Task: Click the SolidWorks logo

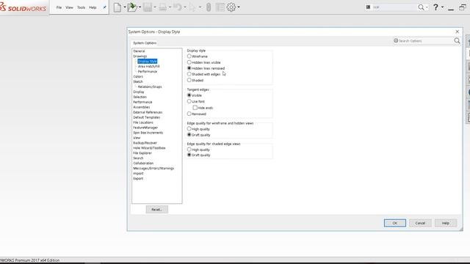Action: click(23, 7)
